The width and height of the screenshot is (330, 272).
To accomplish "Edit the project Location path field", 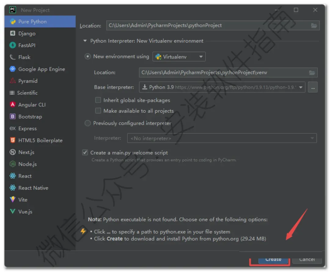I will [x=213, y=25].
